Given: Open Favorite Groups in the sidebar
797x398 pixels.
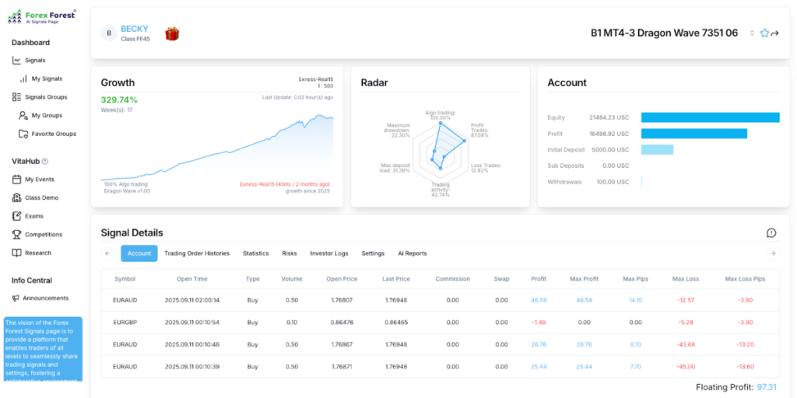Looking at the screenshot, I should point(53,134).
